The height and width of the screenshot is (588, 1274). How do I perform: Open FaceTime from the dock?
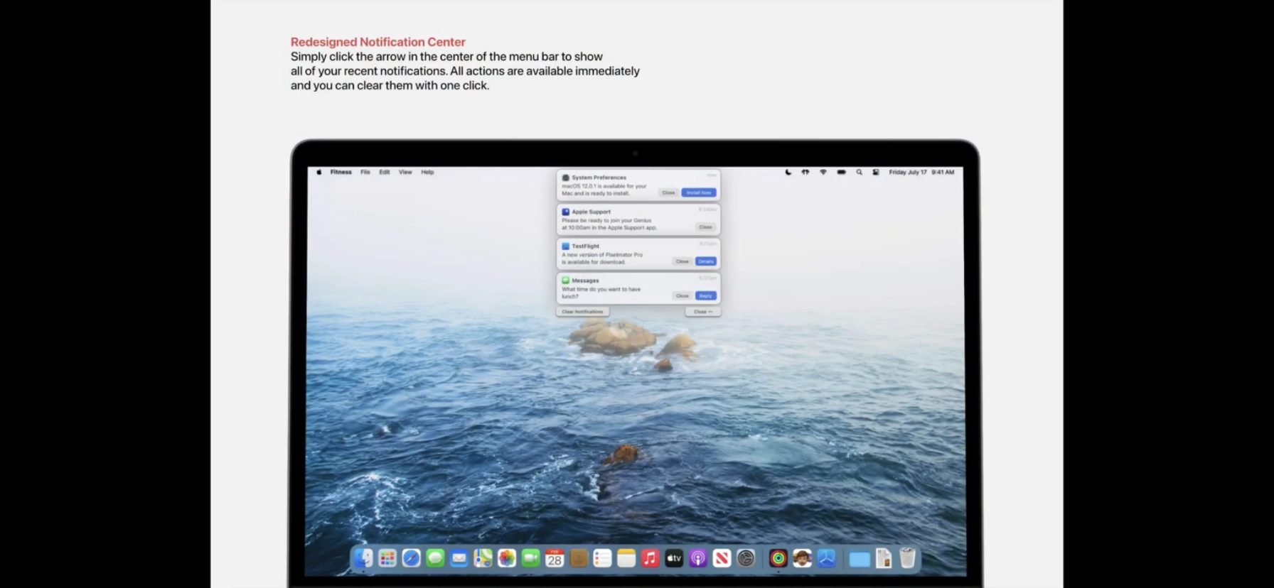tap(530, 559)
